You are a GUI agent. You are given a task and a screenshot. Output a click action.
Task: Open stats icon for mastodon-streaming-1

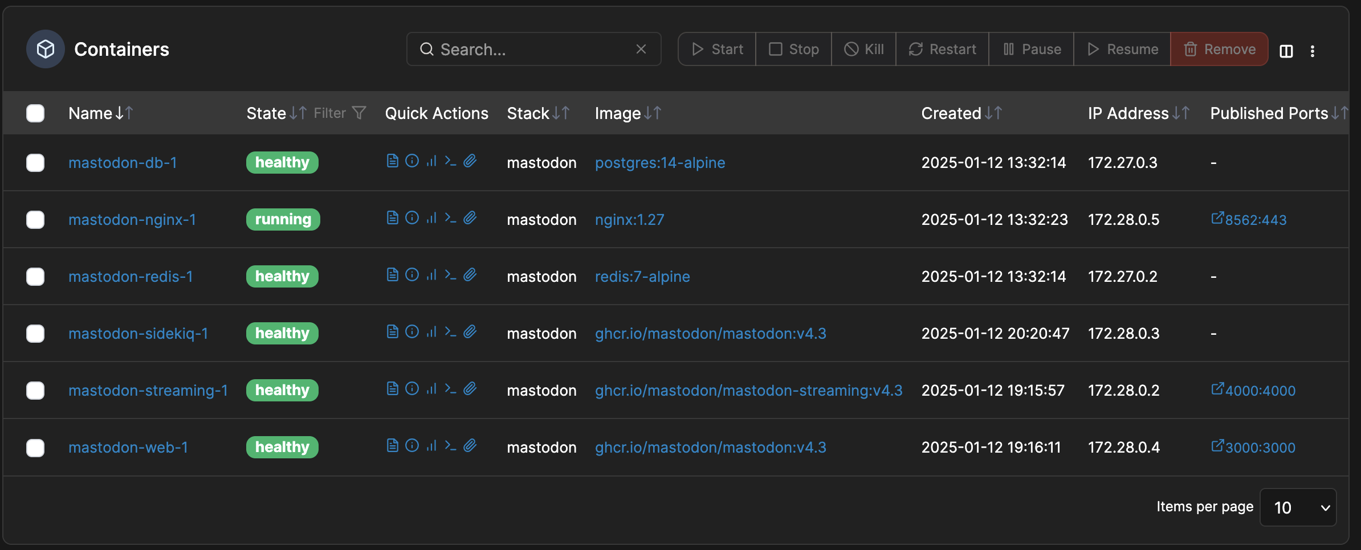click(x=431, y=389)
